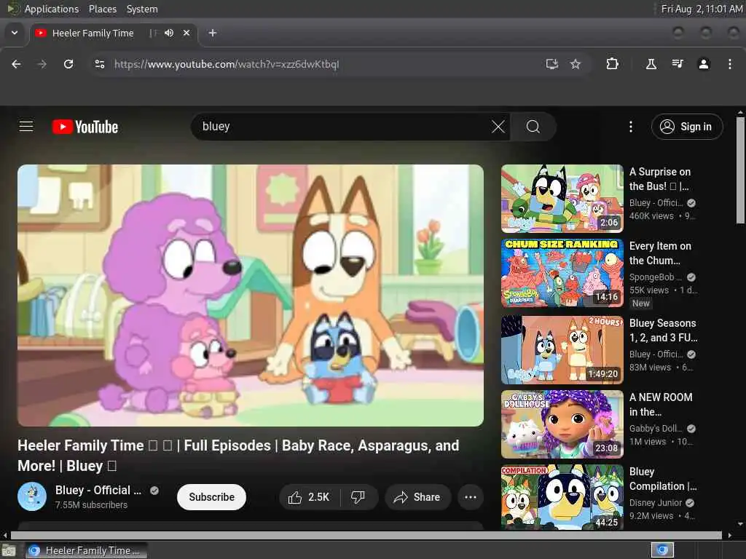
Task: Open media controls icon in the toolbar
Action: tap(678, 64)
